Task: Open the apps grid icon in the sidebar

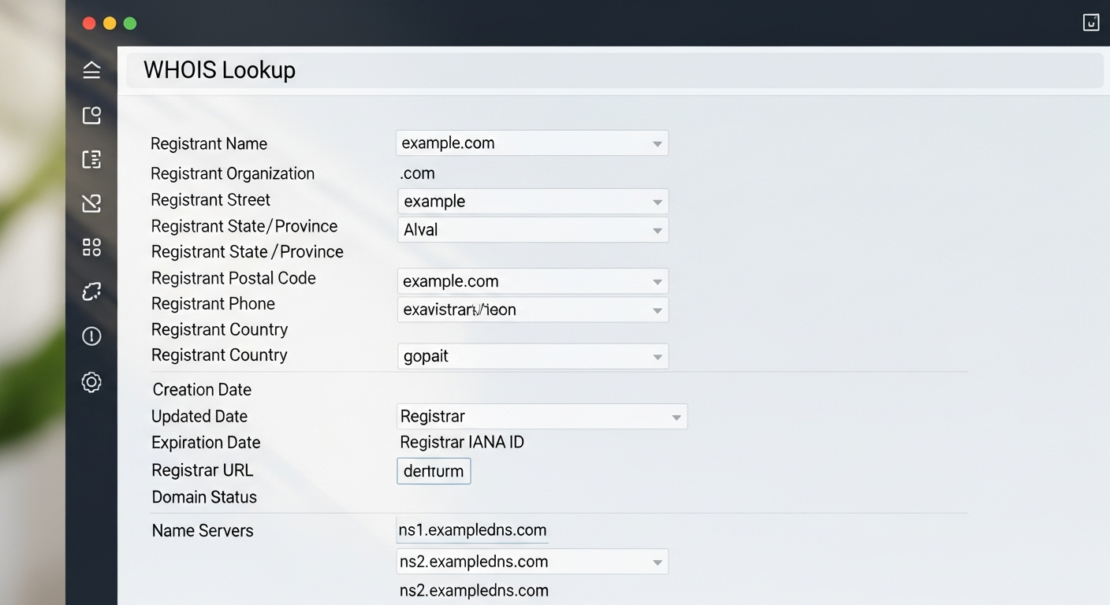Action: [91, 247]
